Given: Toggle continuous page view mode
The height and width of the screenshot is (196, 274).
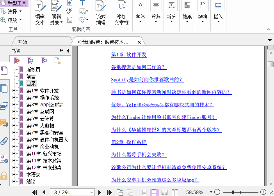Looking at the screenshot, I should click(x=154, y=192).
